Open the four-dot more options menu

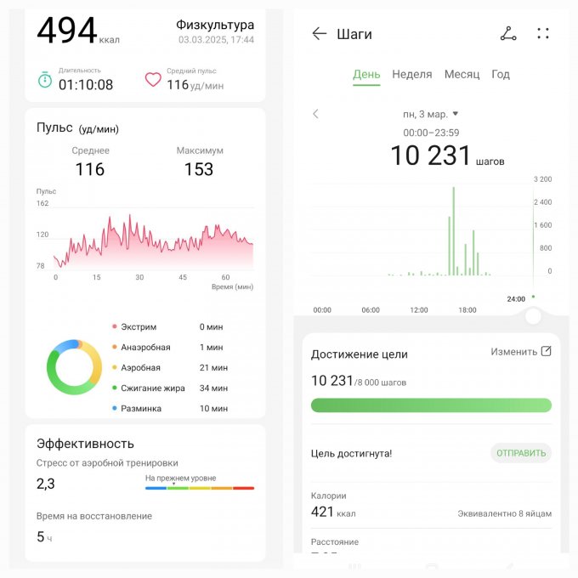(543, 34)
